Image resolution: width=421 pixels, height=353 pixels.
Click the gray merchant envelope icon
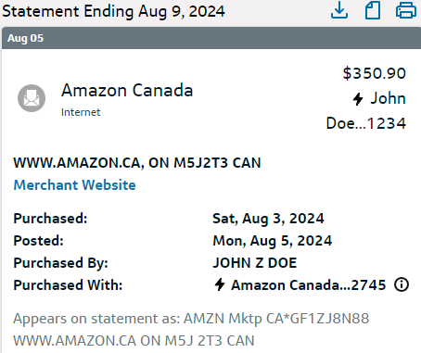[x=32, y=98]
